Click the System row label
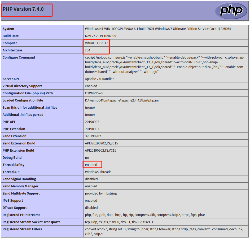This screenshot has height=238, width=250. (x=8, y=29)
